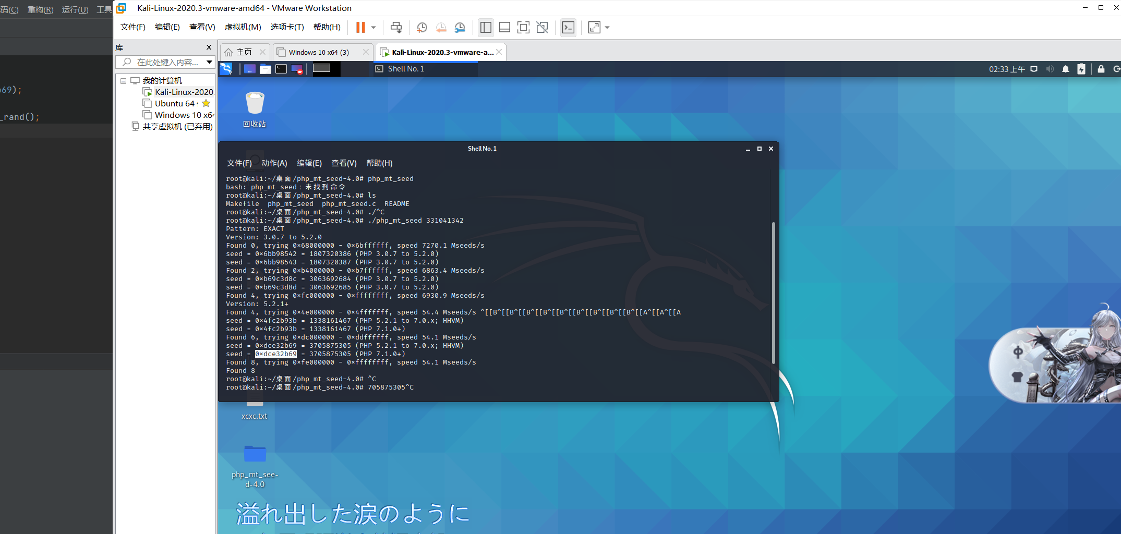Open the Kali applications menu dragon icon

(x=226, y=69)
